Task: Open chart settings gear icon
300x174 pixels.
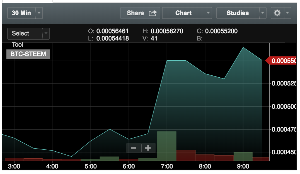Action: (277, 13)
